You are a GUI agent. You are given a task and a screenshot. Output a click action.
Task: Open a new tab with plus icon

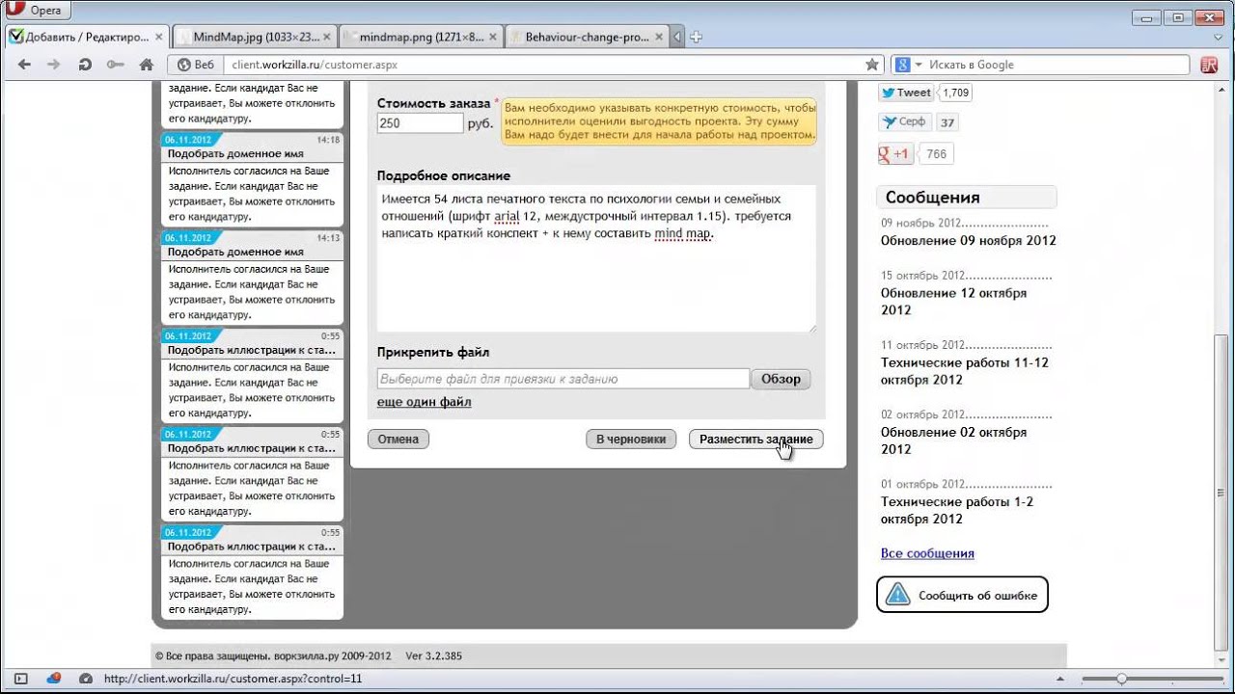click(696, 38)
